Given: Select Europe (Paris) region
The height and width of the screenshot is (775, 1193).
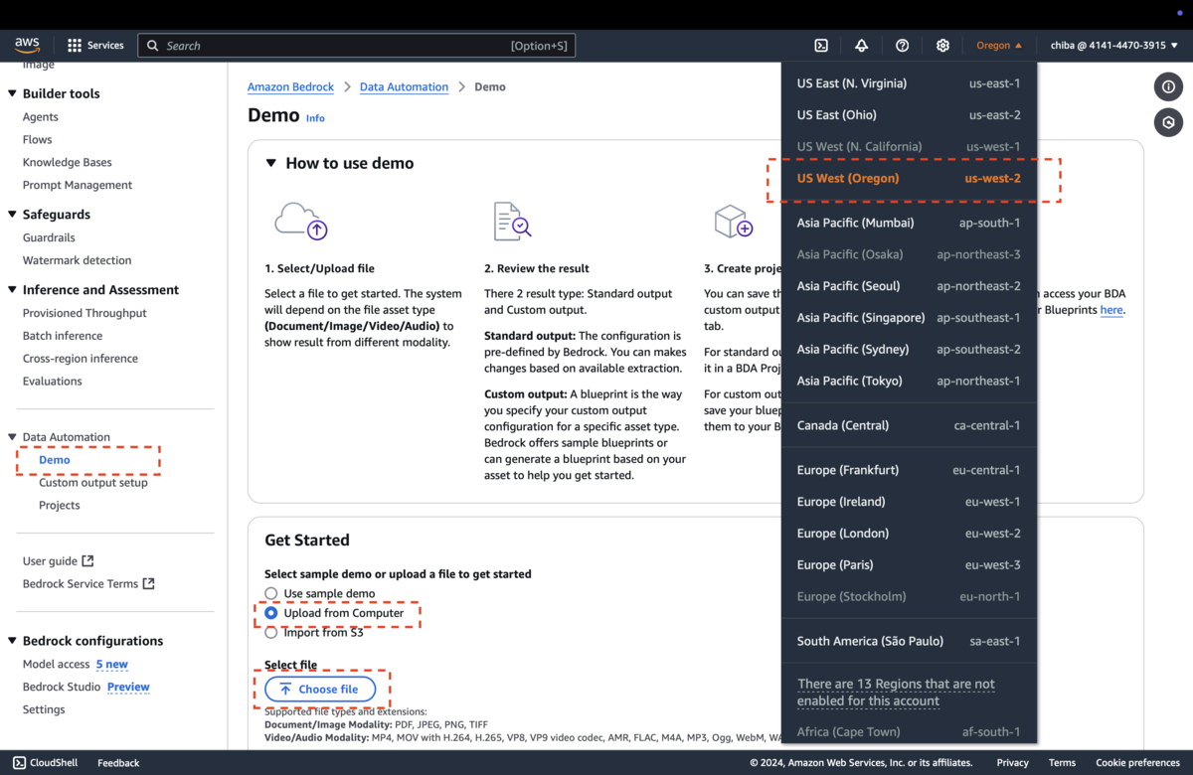Looking at the screenshot, I should tap(909, 565).
